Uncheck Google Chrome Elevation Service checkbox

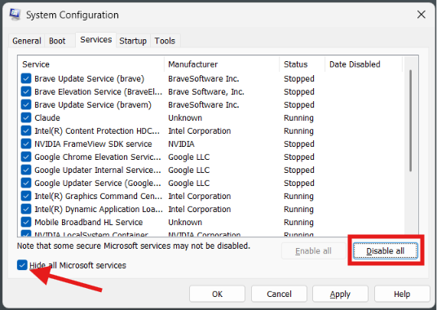click(26, 157)
